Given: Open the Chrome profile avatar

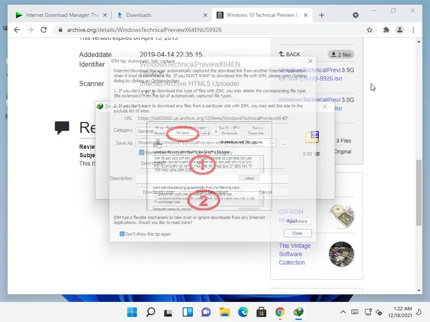Looking at the screenshot, I should pos(400,30).
